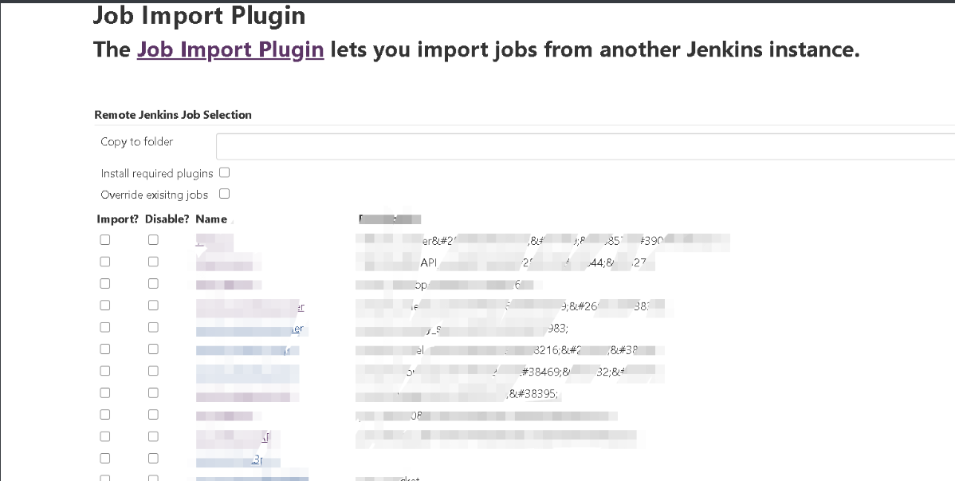Check Import checkbox for the sixth job row
Image resolution: width=955 pixels, height=481 pixels.
point(105,349)
